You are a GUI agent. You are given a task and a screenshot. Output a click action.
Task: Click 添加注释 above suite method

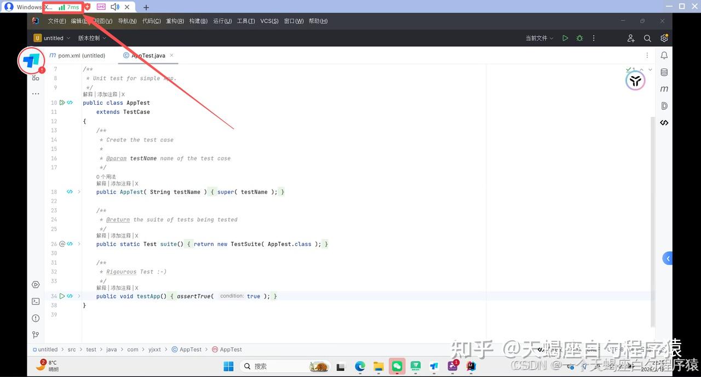click(121, 236)
